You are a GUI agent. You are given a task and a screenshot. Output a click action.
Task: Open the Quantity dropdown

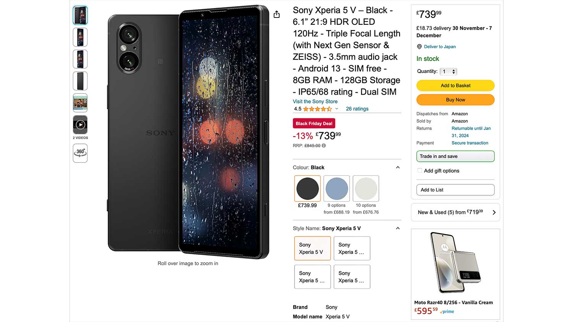(x=448, y=71)
